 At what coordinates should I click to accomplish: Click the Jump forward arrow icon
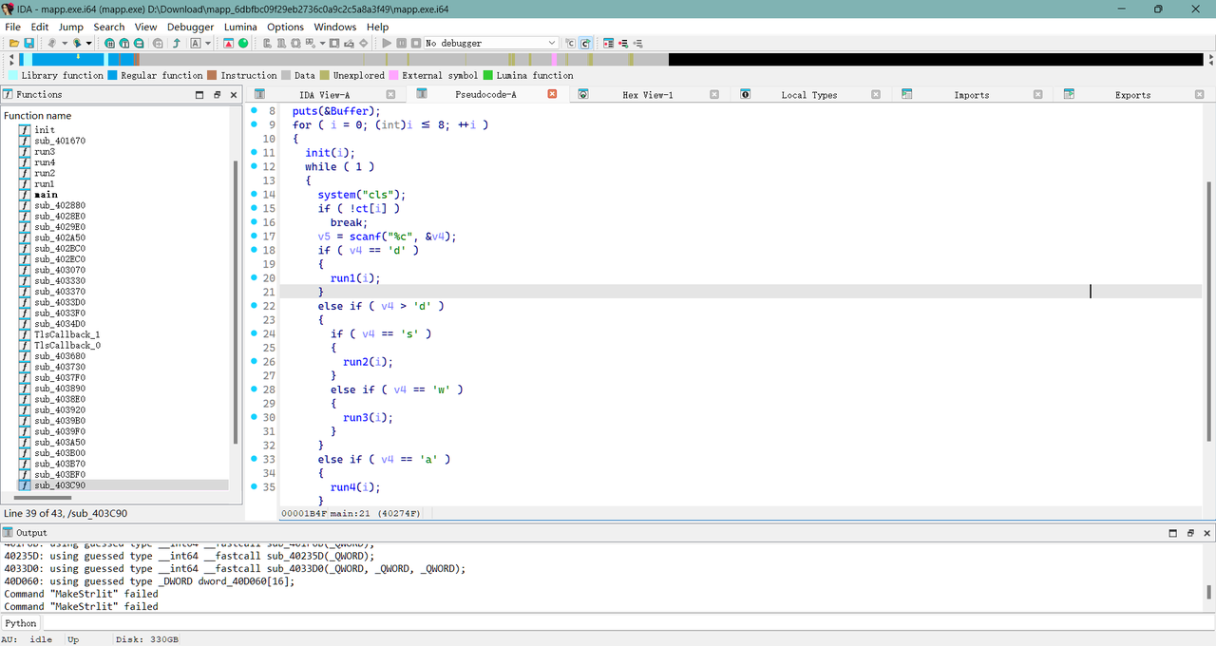point(77,43)
